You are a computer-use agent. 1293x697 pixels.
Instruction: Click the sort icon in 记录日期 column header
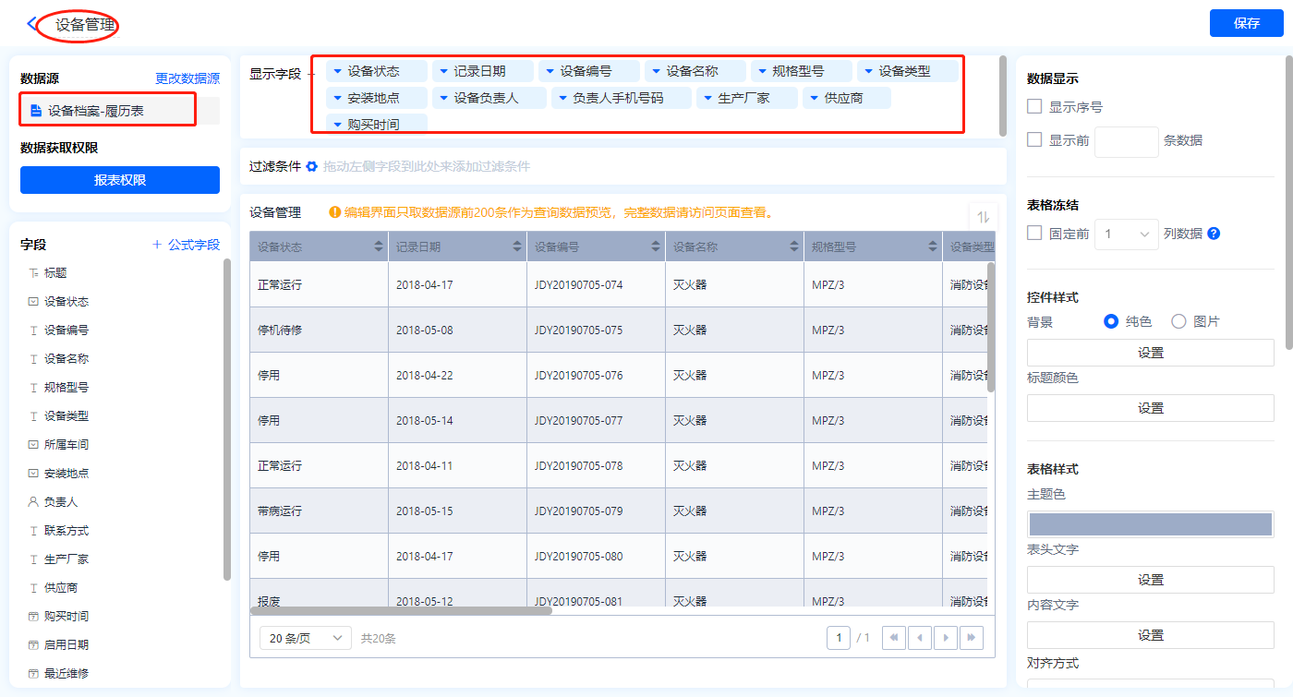517,247
